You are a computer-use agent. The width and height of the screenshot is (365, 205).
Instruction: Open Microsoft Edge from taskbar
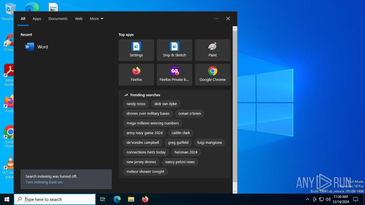[x=117, y=199]
